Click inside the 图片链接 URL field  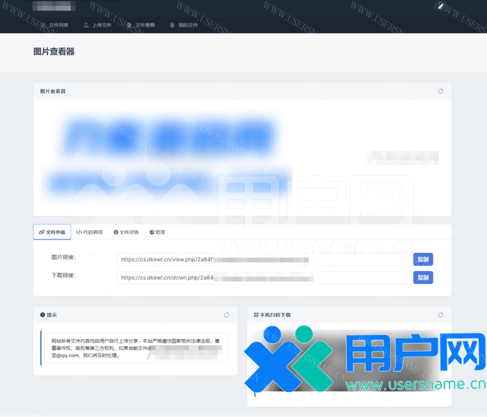click(264, 260)
